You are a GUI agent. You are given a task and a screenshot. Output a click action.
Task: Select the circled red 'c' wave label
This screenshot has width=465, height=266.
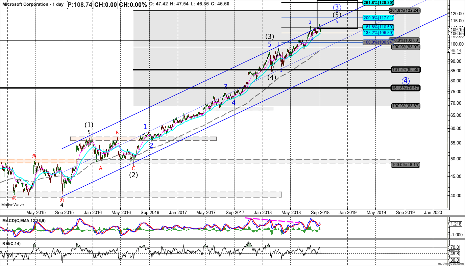62,199
